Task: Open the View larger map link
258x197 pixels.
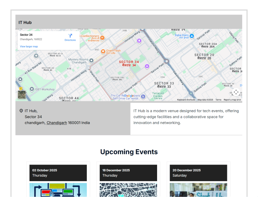Action: pyautogui.click(x=29, y=47)
